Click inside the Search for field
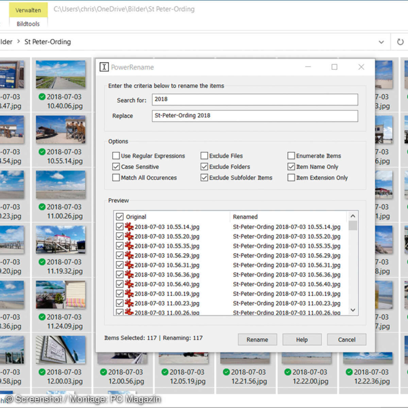408x408 pixels. pos(254,99)
